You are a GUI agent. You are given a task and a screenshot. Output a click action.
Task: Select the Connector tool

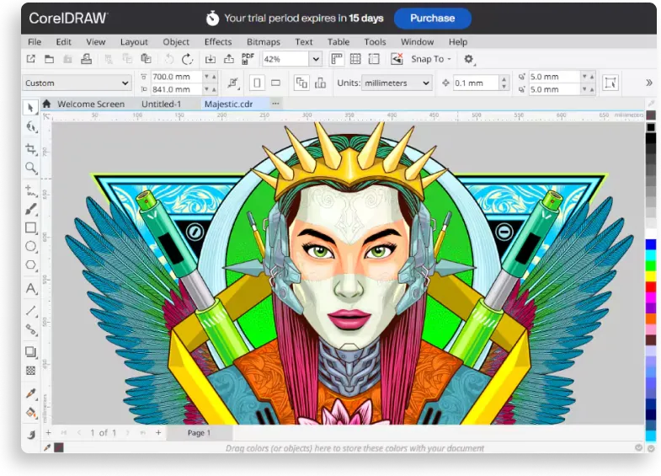31,329
